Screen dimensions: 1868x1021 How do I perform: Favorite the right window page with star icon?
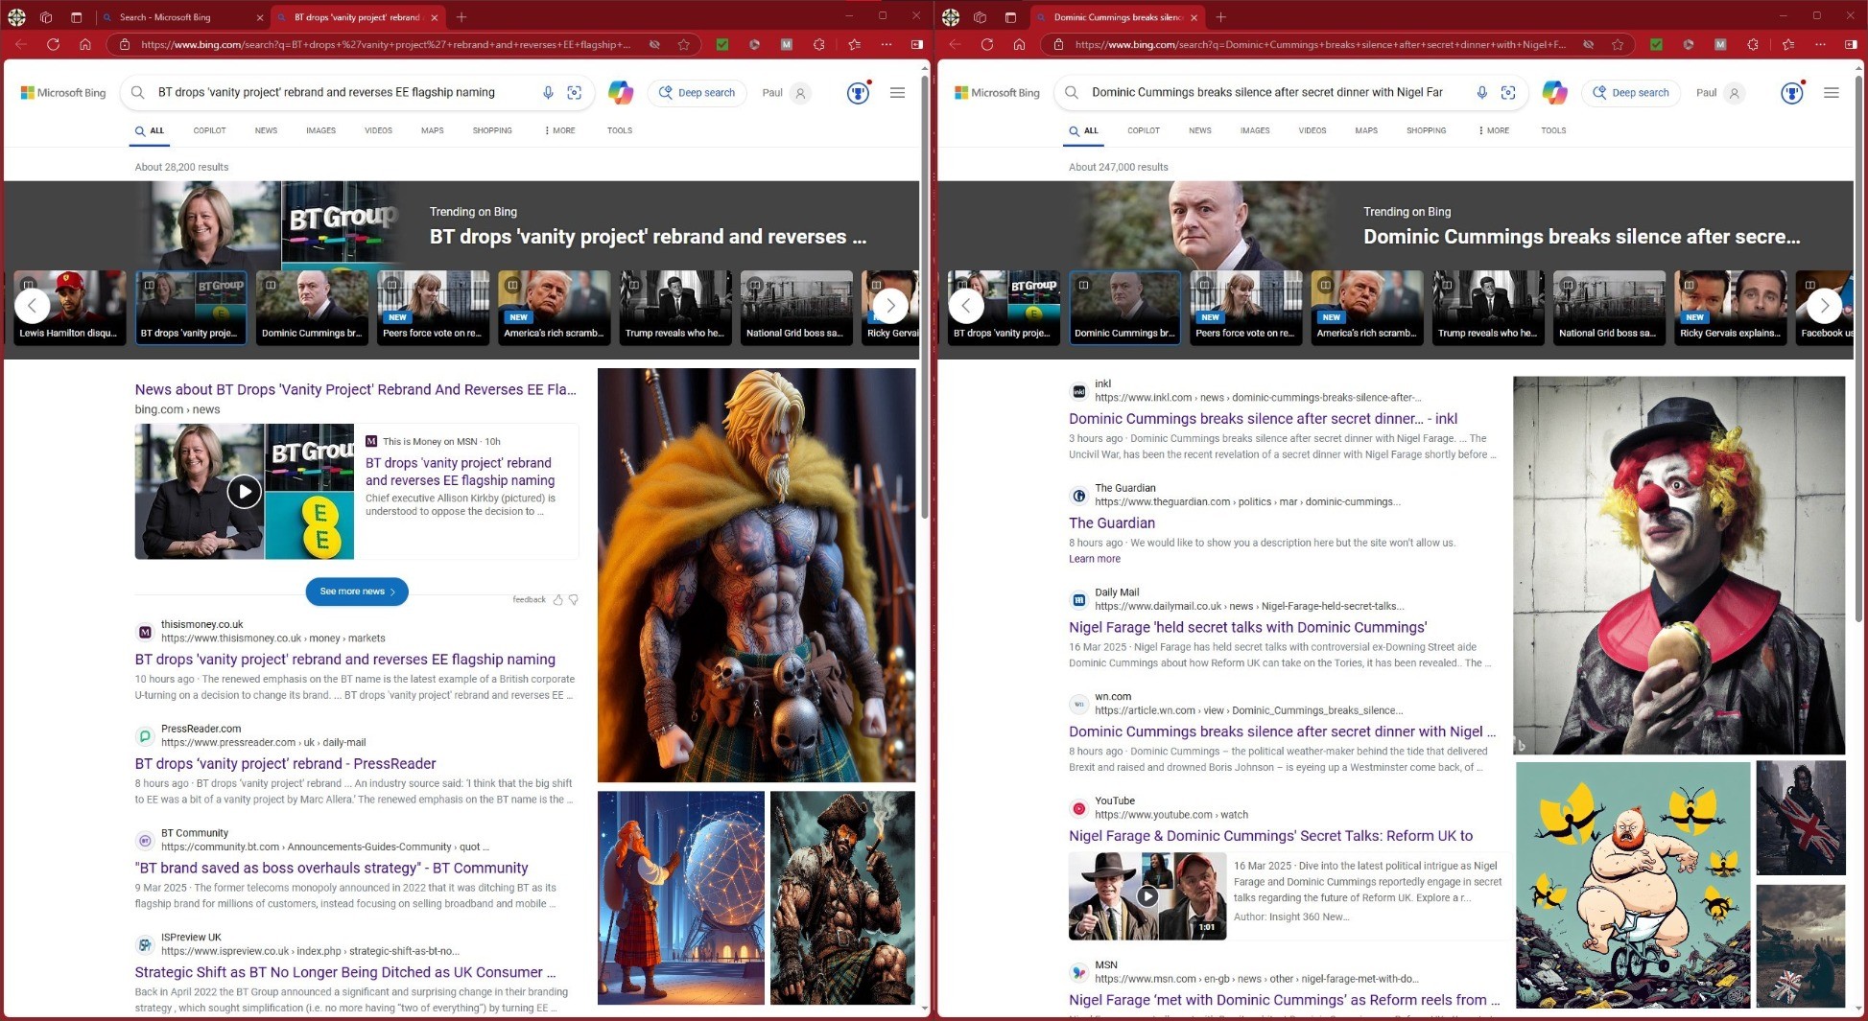coord(1618,44)
